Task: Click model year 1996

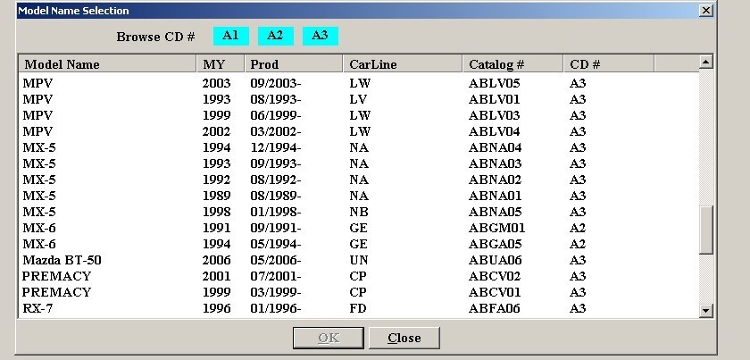Action: pyautogui.click(x=216, y=308)
